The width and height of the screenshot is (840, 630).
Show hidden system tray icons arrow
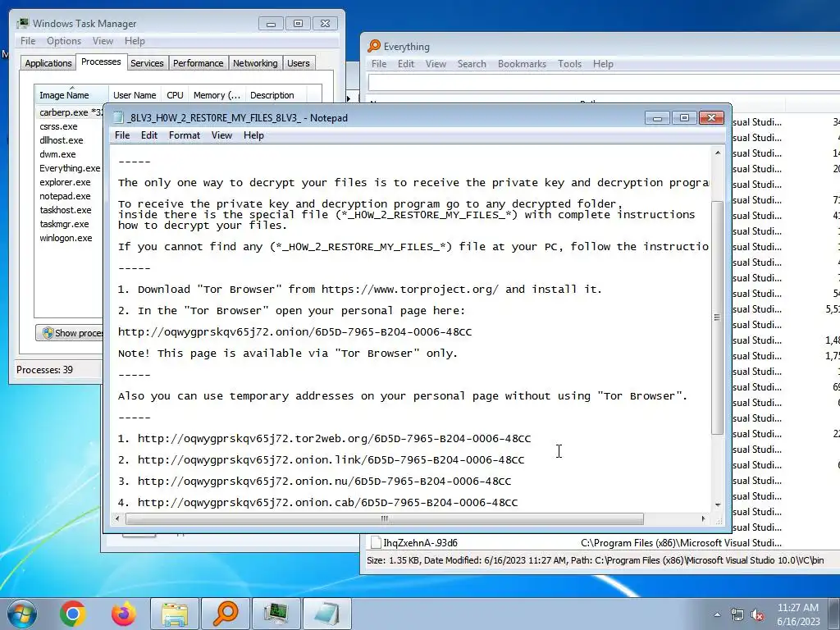(x=717, y=614)
